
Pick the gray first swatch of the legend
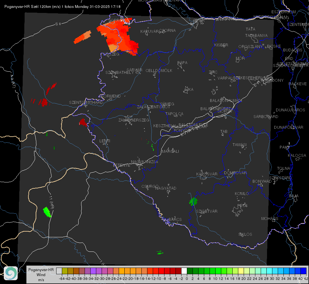tap(59, 271)
